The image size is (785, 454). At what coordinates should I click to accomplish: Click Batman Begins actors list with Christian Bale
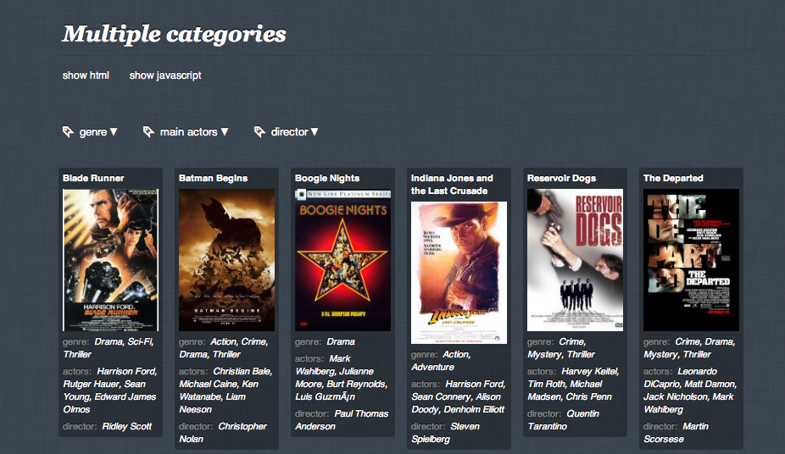(225, 390)
